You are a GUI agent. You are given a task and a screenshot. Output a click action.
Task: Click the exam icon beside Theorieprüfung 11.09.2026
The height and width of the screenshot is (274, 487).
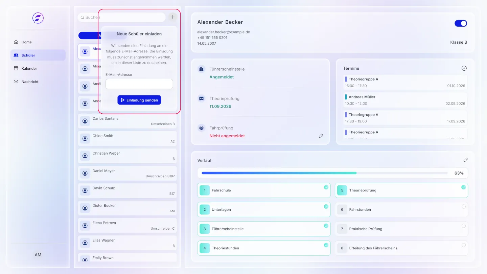tap(202, 98)
